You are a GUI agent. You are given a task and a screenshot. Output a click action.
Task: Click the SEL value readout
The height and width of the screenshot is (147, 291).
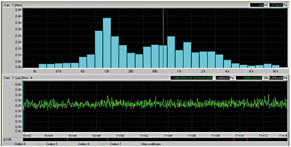(x=276, y=78)
